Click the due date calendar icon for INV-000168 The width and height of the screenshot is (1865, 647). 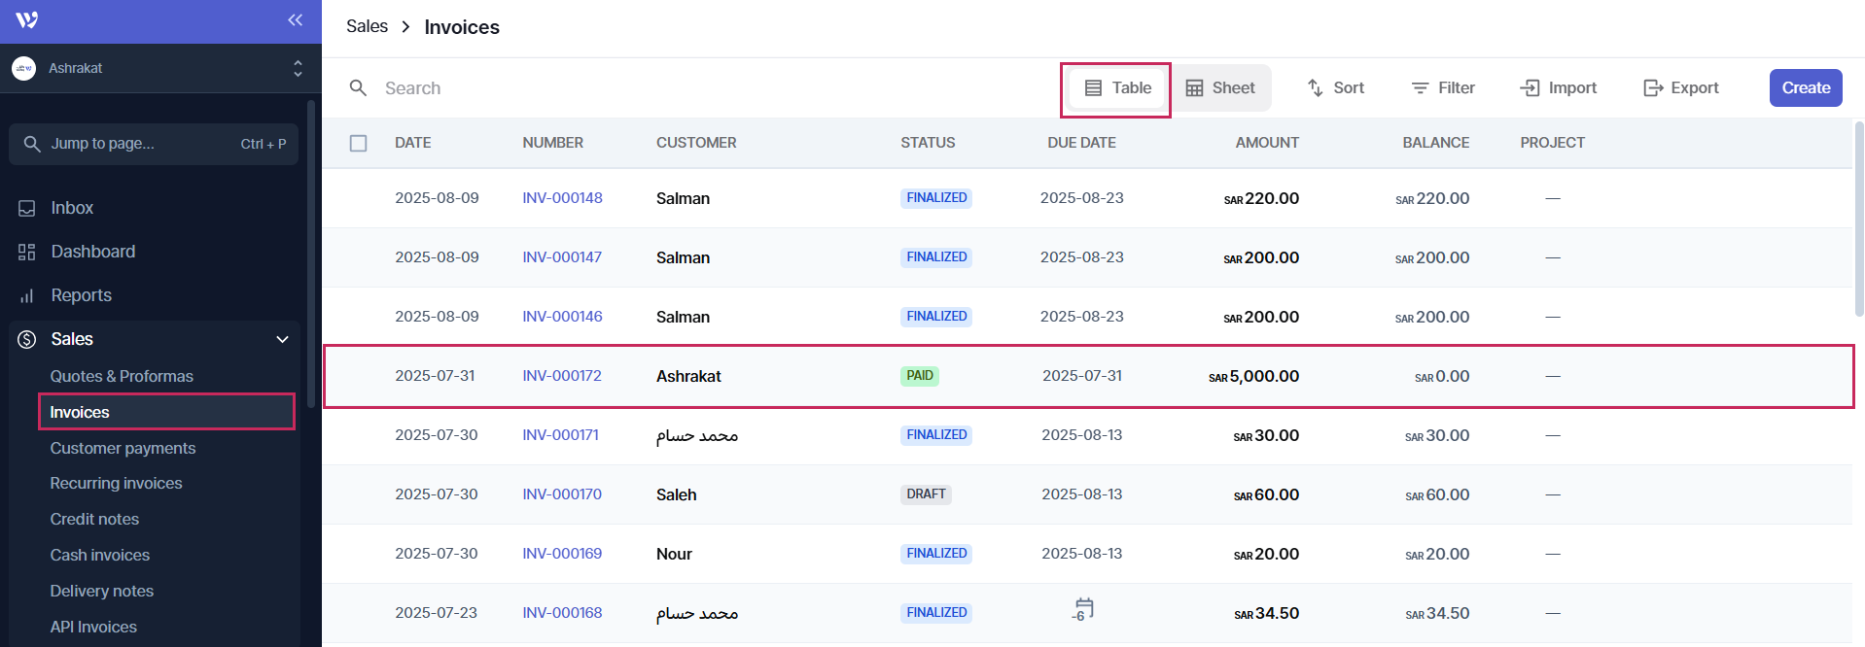1083,610
